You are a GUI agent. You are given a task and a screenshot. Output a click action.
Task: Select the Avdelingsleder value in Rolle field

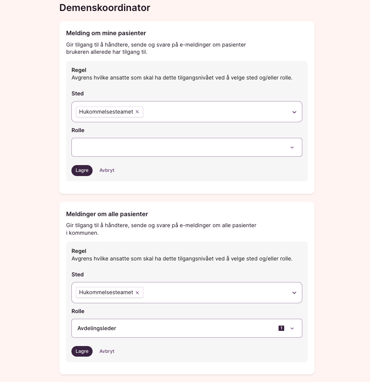point(97,328)
